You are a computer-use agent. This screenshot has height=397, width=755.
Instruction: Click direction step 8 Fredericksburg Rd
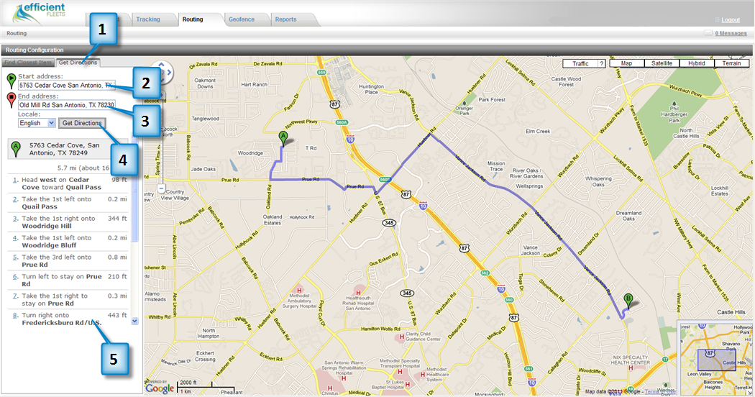(68, 319)
